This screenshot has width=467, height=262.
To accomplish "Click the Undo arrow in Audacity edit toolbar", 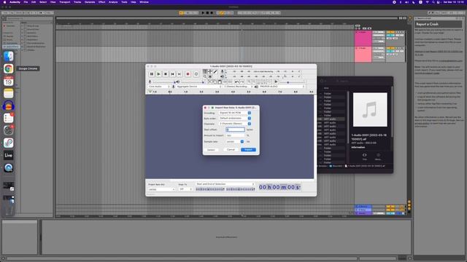I will coord(236,82).
